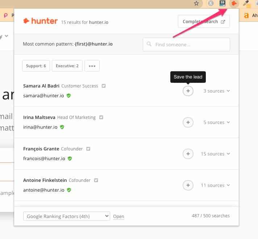Click the 15 results for hunter.io text
Viewport: 258px width, 239px height.
(85, 22)
